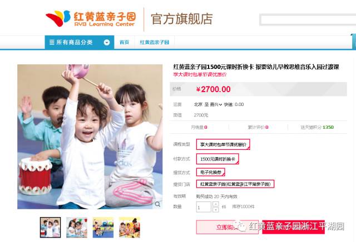Choose store 红黄蓝浙江平湖亲子园

coord(235,184)
